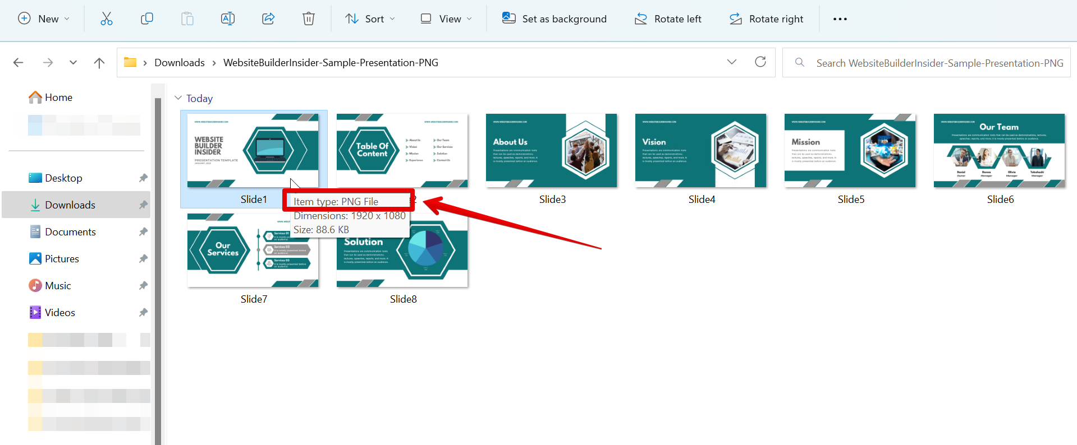The width and height of the screenshot is (1077, 445).
Task: Collapse the Today group chevron
Action: tap(178, 98)
